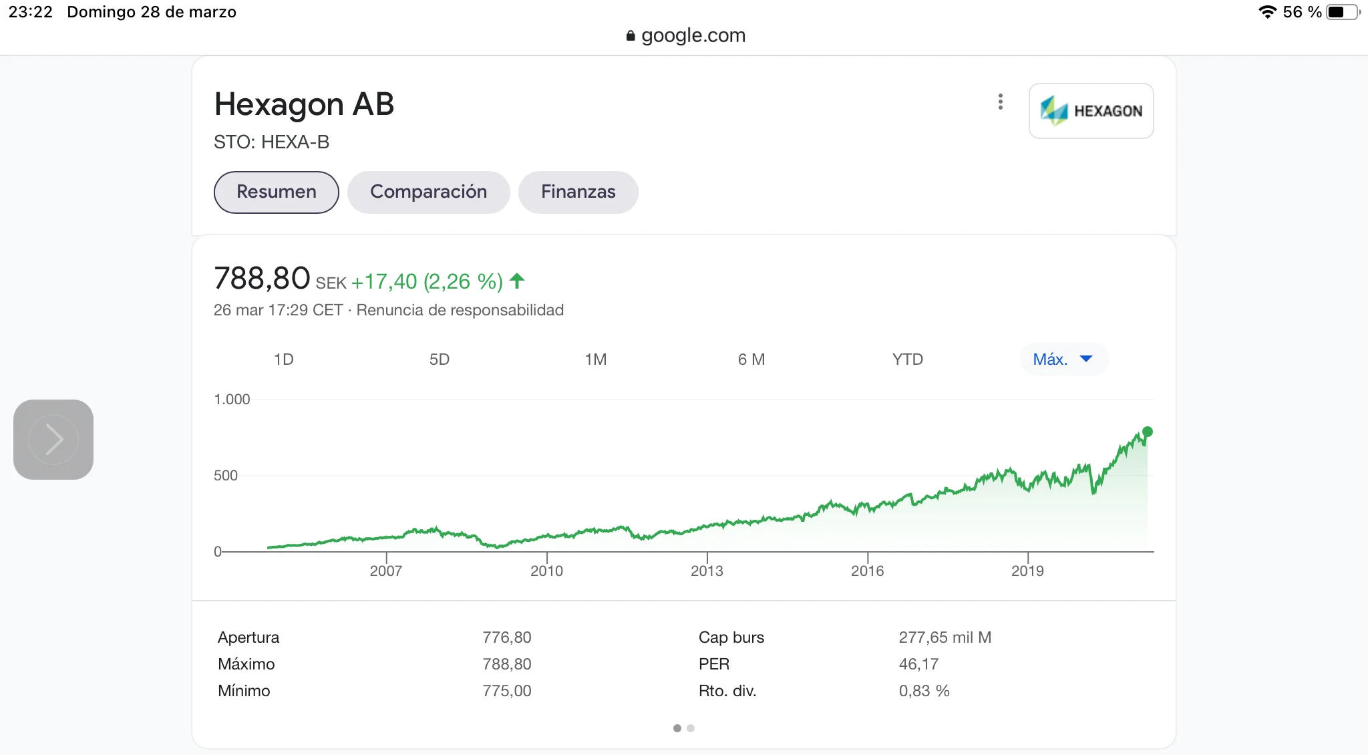Image resolution: width=1368 pixels, height=755 pixels.
Task: Click the green end-point dot on chart
Action: tap(1147, 432)
